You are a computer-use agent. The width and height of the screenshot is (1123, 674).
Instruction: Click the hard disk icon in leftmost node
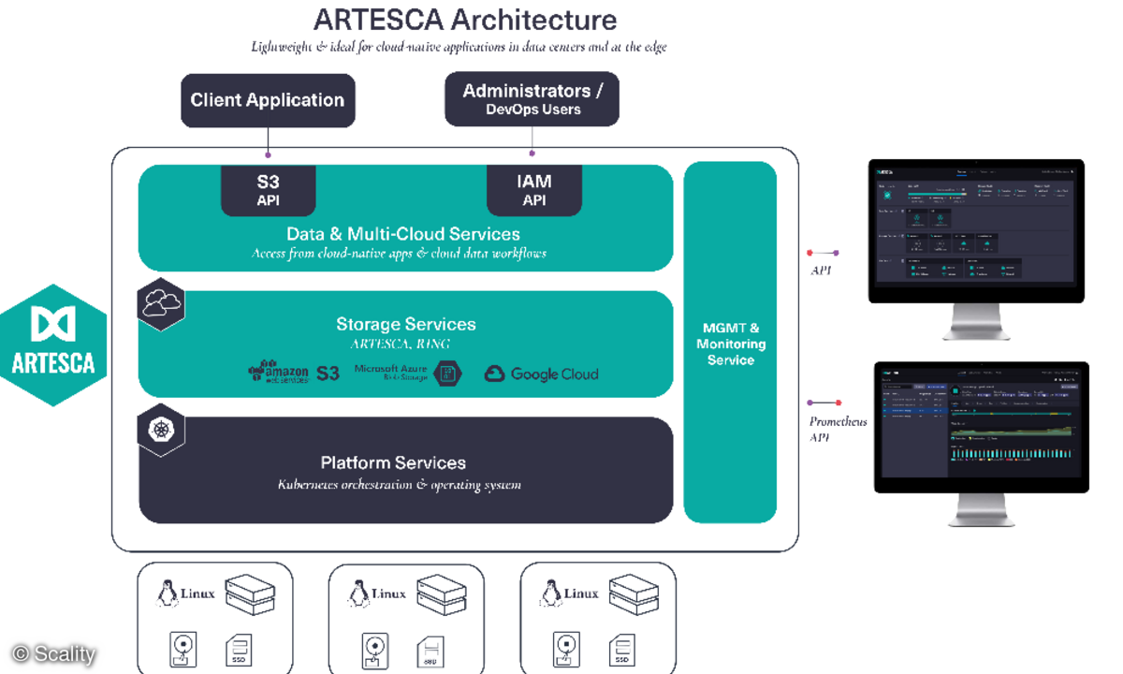coord(183,650)
